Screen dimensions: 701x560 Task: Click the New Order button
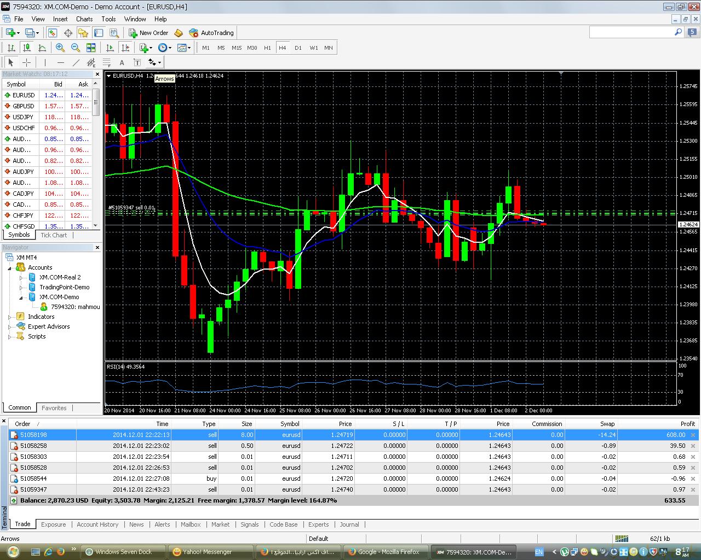(148, 33)
